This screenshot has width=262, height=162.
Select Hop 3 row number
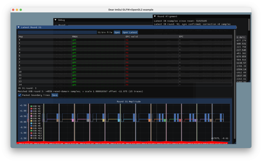click(x=20, y=50)
